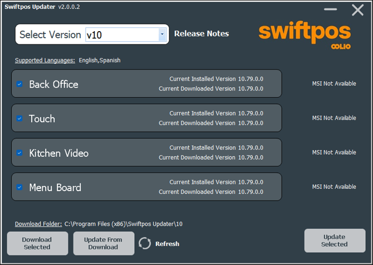Click MSI Not Available beside Menu Board
Screen dimensions: 373x265
point(334,187)
